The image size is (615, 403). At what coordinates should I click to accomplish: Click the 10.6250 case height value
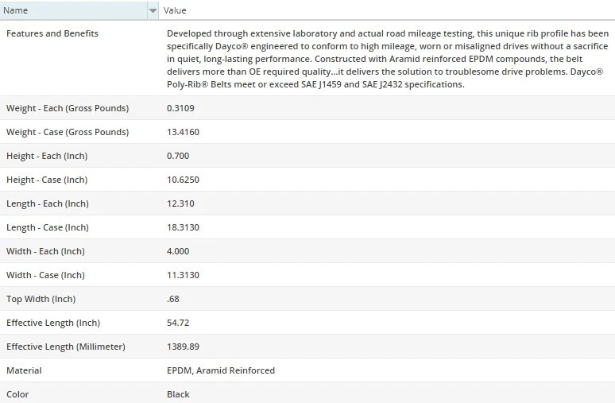coord(183,180)
